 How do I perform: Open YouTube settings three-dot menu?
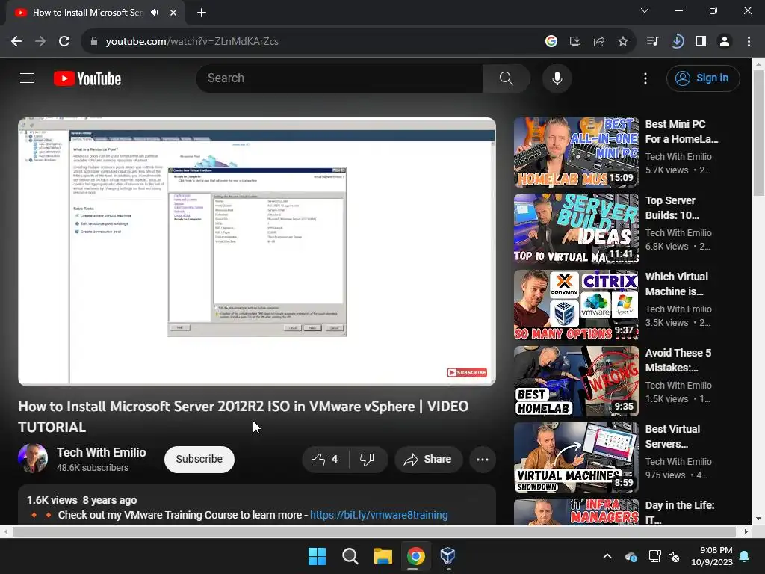(x=645, y=78)
